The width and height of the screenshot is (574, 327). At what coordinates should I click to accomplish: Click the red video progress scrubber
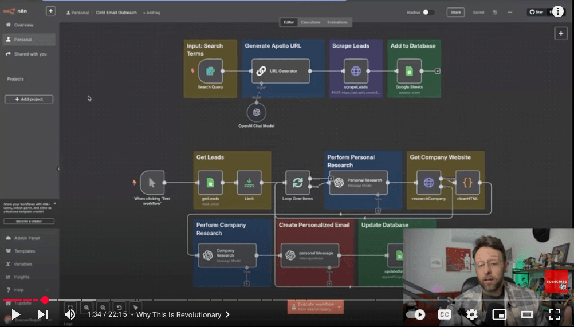[45, 300]
